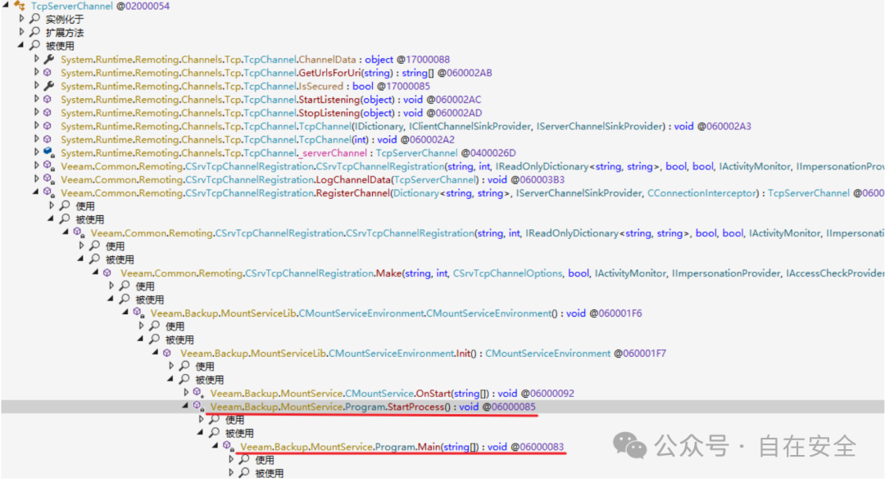Expand the TcpChannel.ChannelData row

tap(37, 59)
